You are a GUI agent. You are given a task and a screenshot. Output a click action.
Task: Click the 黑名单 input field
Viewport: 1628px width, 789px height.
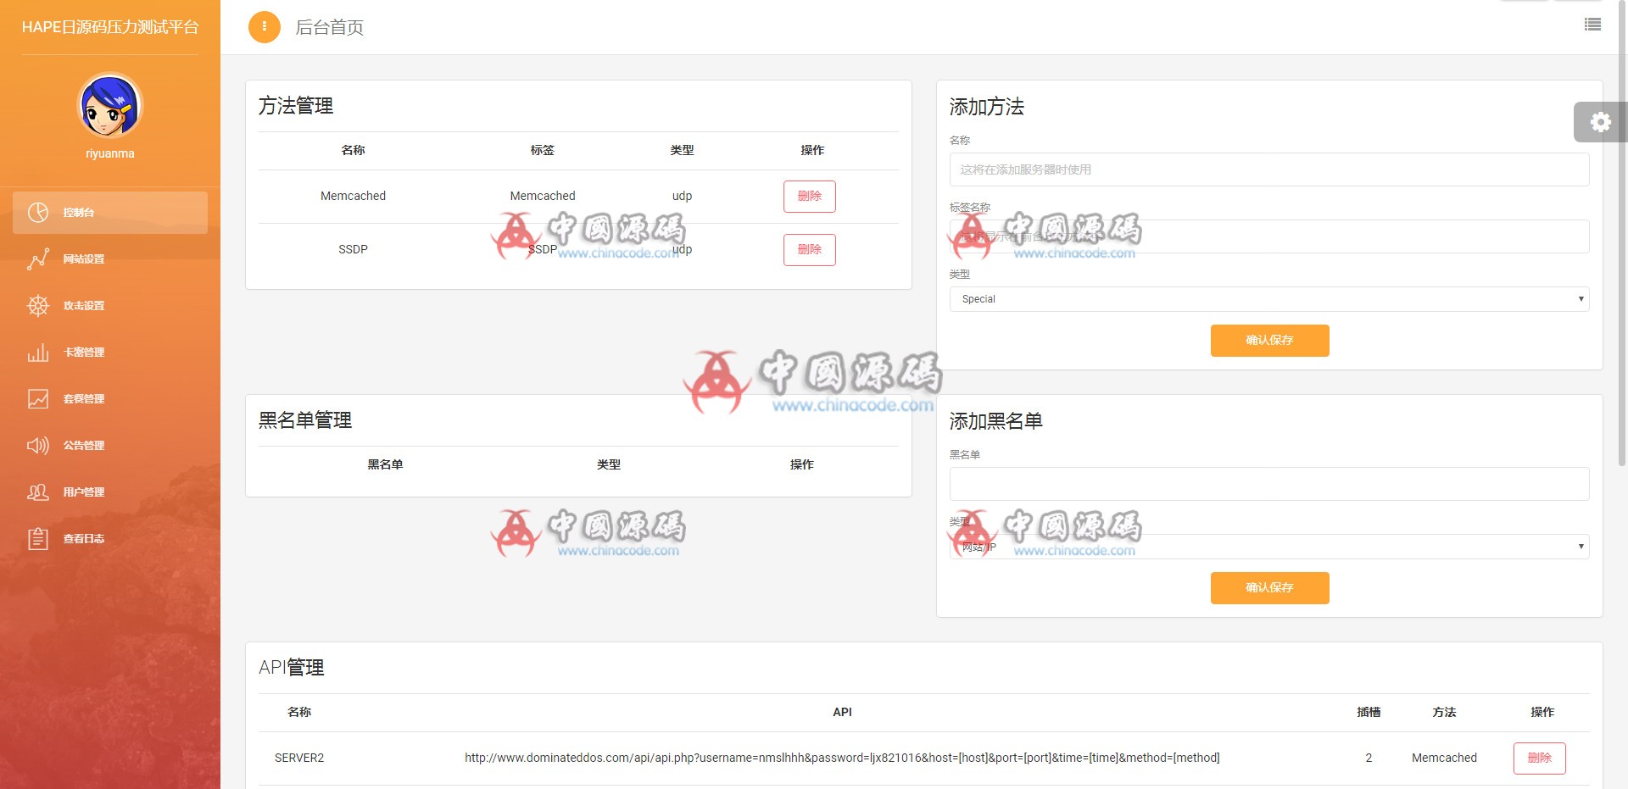click(x=1269, y=483)
